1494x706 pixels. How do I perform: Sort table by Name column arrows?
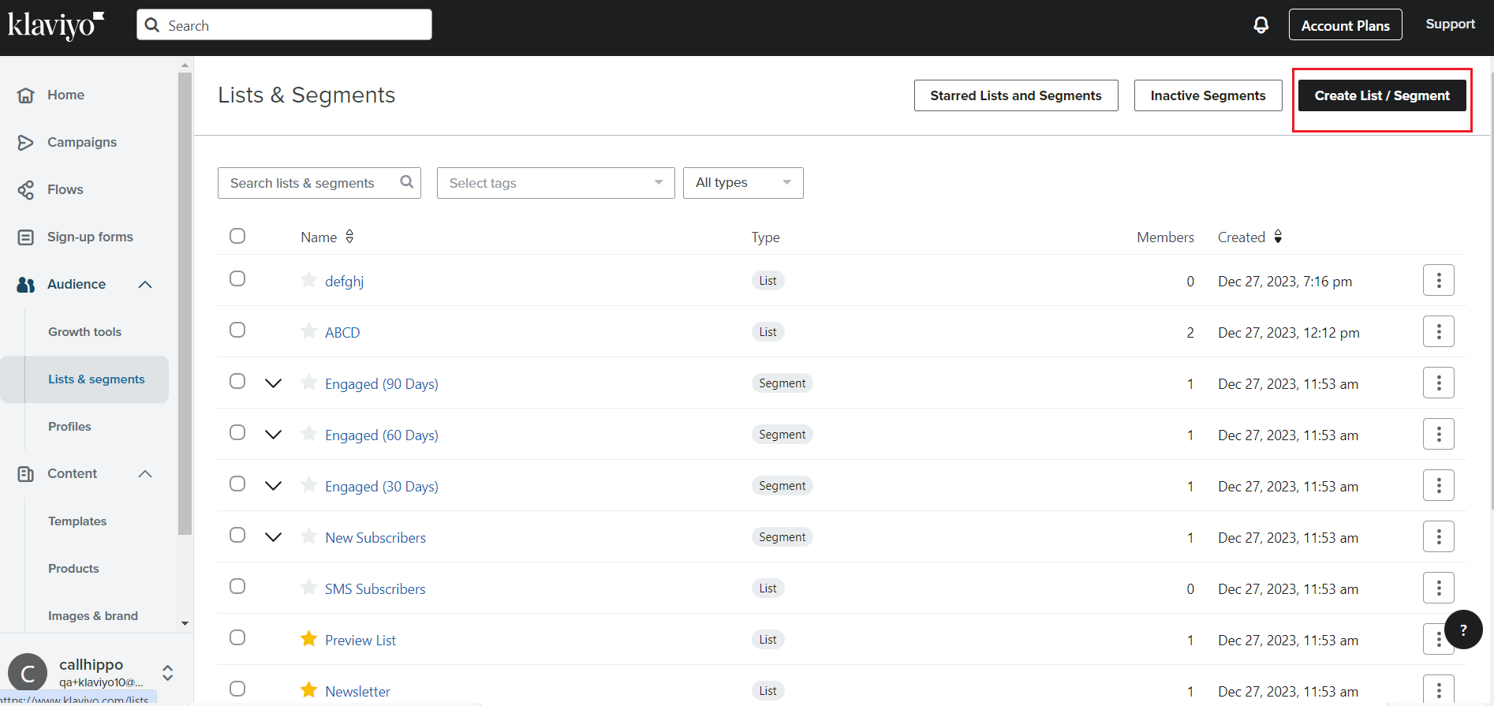click(x=349, y=237)
